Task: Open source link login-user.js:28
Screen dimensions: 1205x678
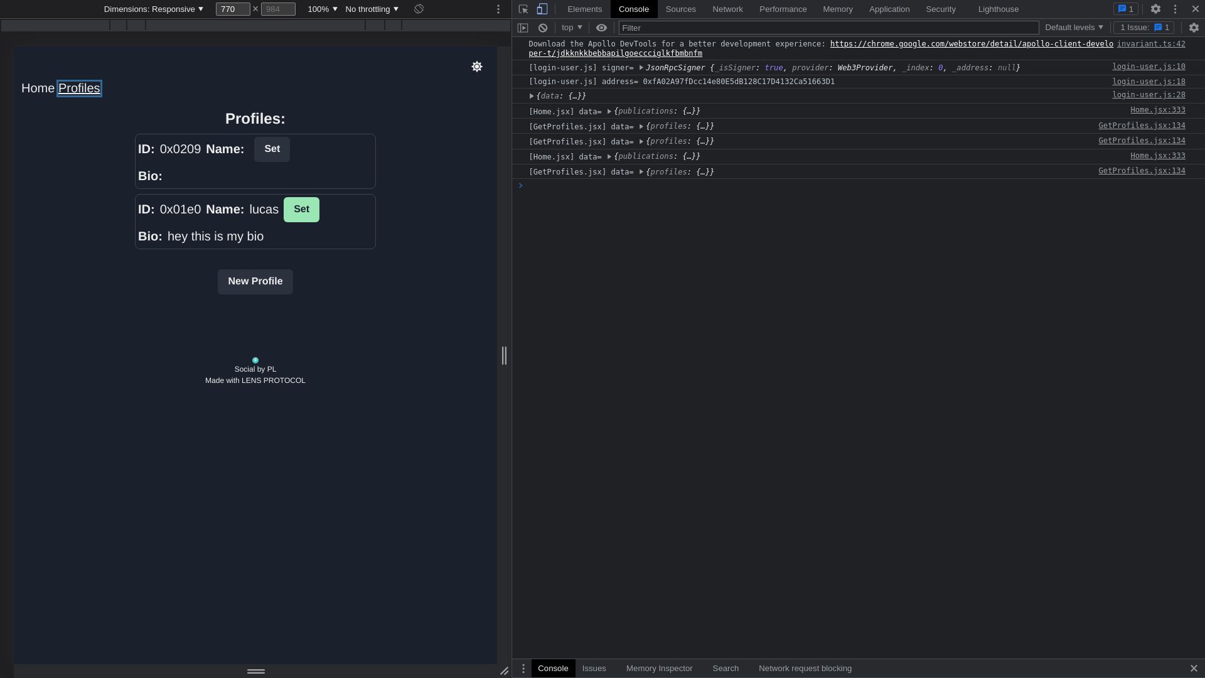Action: 1149,95
